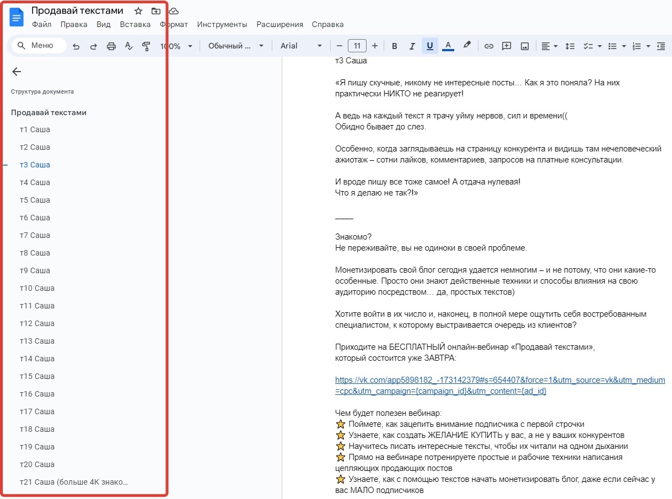
Task: Jump to Продавай текстами heading in outline
Action: (49, 112)
